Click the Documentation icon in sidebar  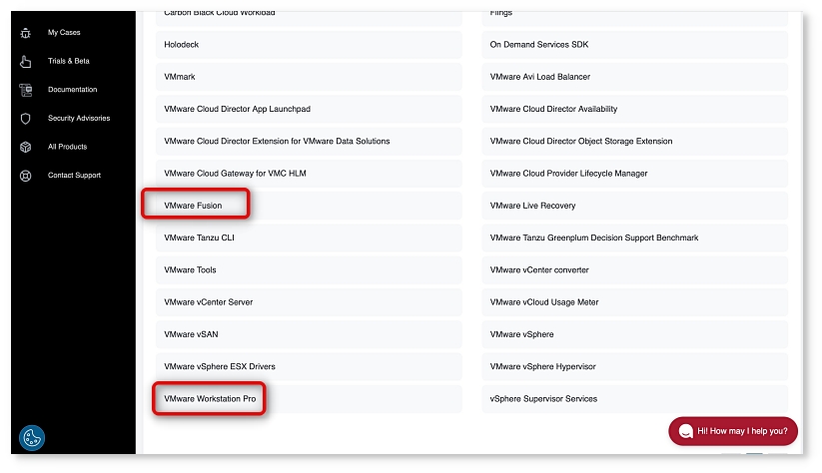coord(26,90)
